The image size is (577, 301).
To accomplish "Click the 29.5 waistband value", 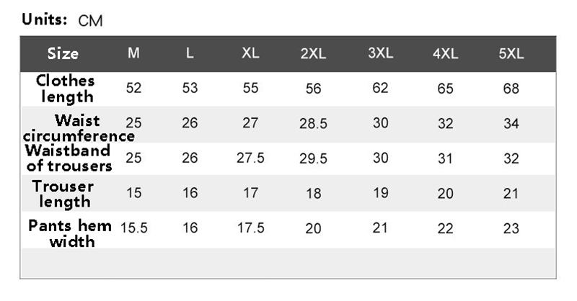I will pos(313,158).
